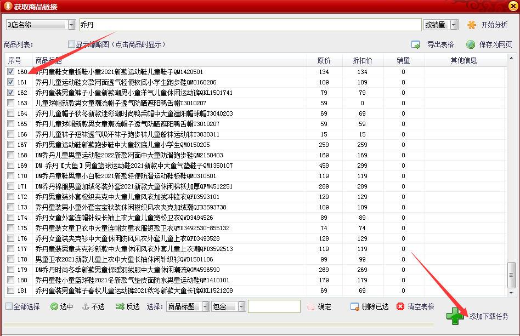Open the 商品标题 filter field dropdown

coord(206,306)
